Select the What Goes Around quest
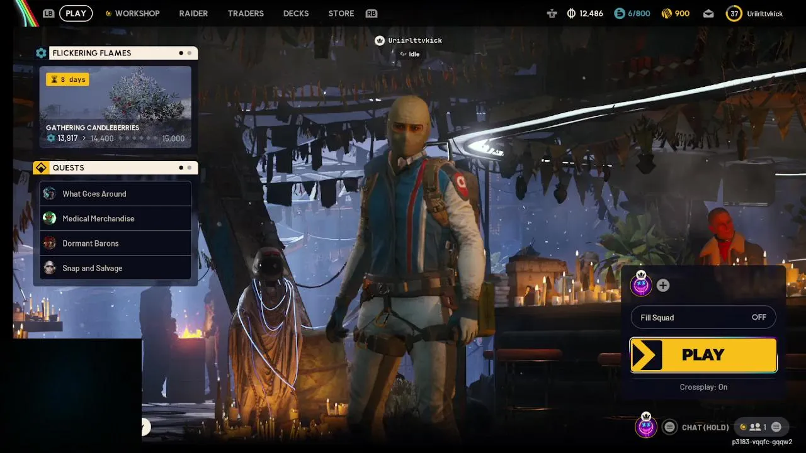806x453 pixels. [x=115, y=194]
